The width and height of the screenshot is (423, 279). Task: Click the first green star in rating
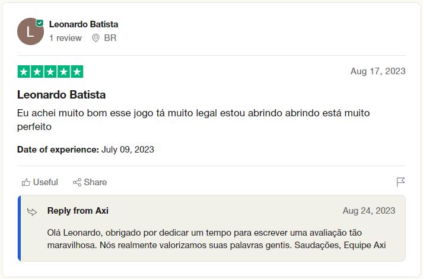pos(24,72)
